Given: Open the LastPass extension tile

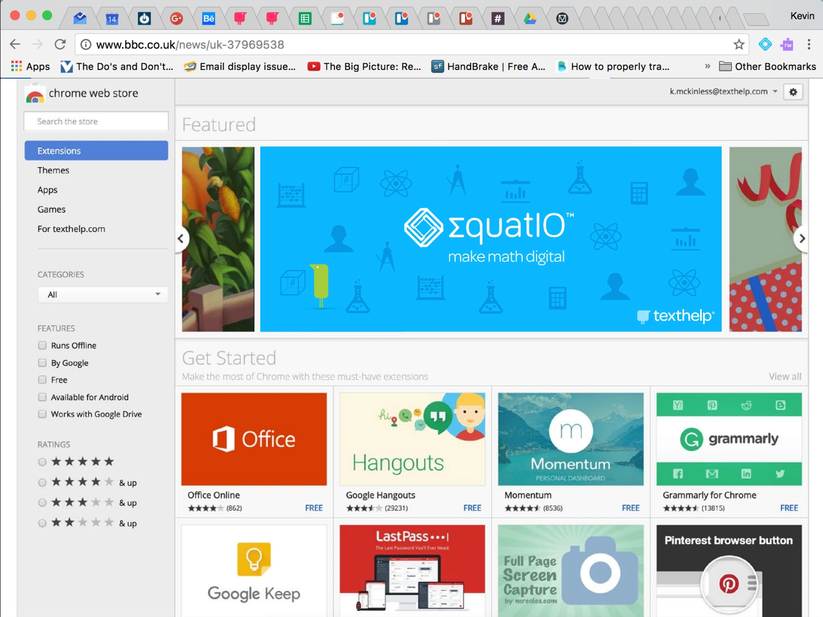Looking at the screenshot, I should pos(413,571).
